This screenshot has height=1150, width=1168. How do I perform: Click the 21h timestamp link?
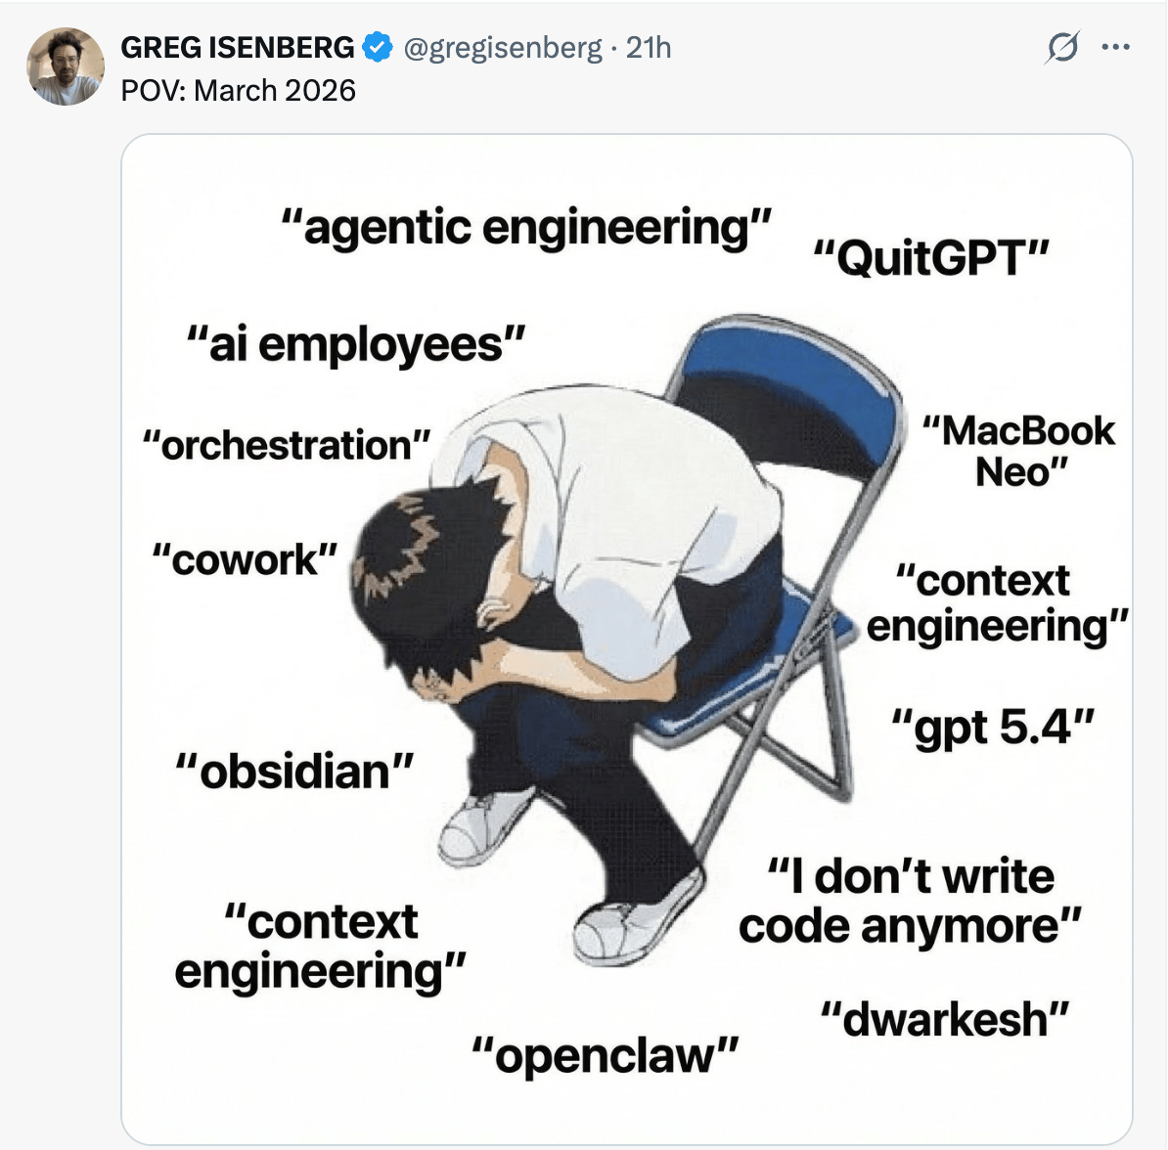pos(648,48)
